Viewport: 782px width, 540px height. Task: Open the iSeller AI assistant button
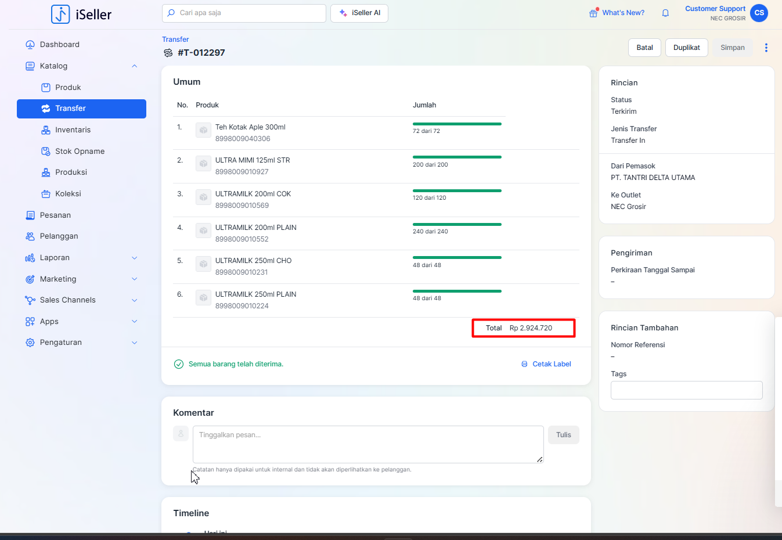(x=359, y=13)
